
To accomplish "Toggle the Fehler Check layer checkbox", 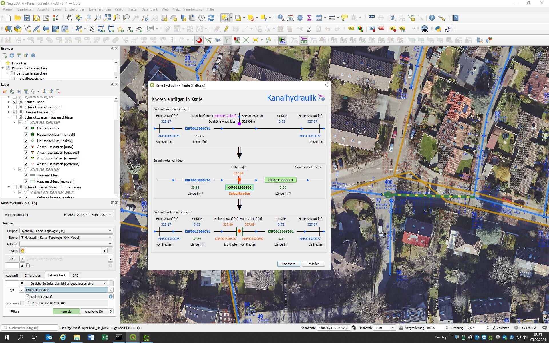I will [15, 102].
